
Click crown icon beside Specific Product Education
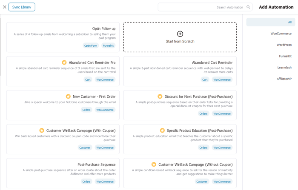point(162,130)
